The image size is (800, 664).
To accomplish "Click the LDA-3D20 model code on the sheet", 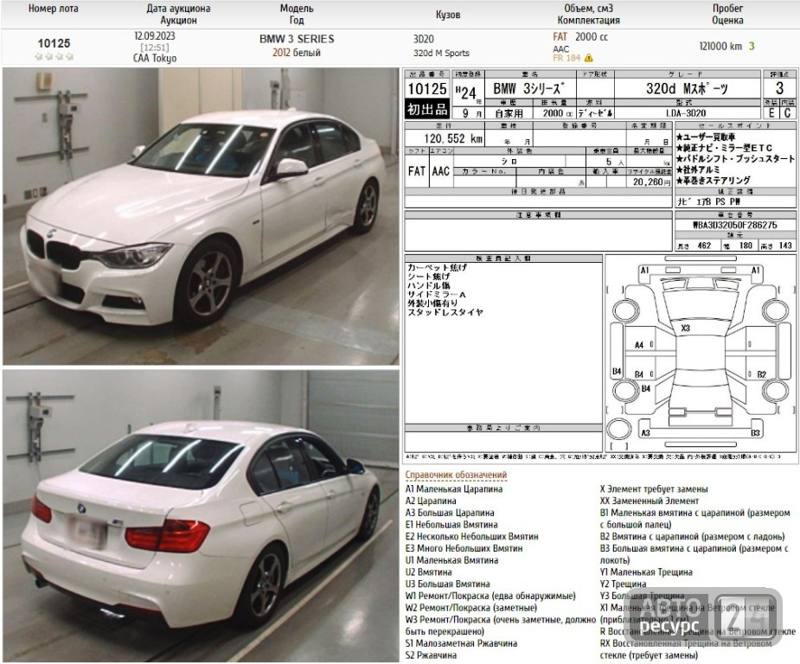I will (686, 113).
